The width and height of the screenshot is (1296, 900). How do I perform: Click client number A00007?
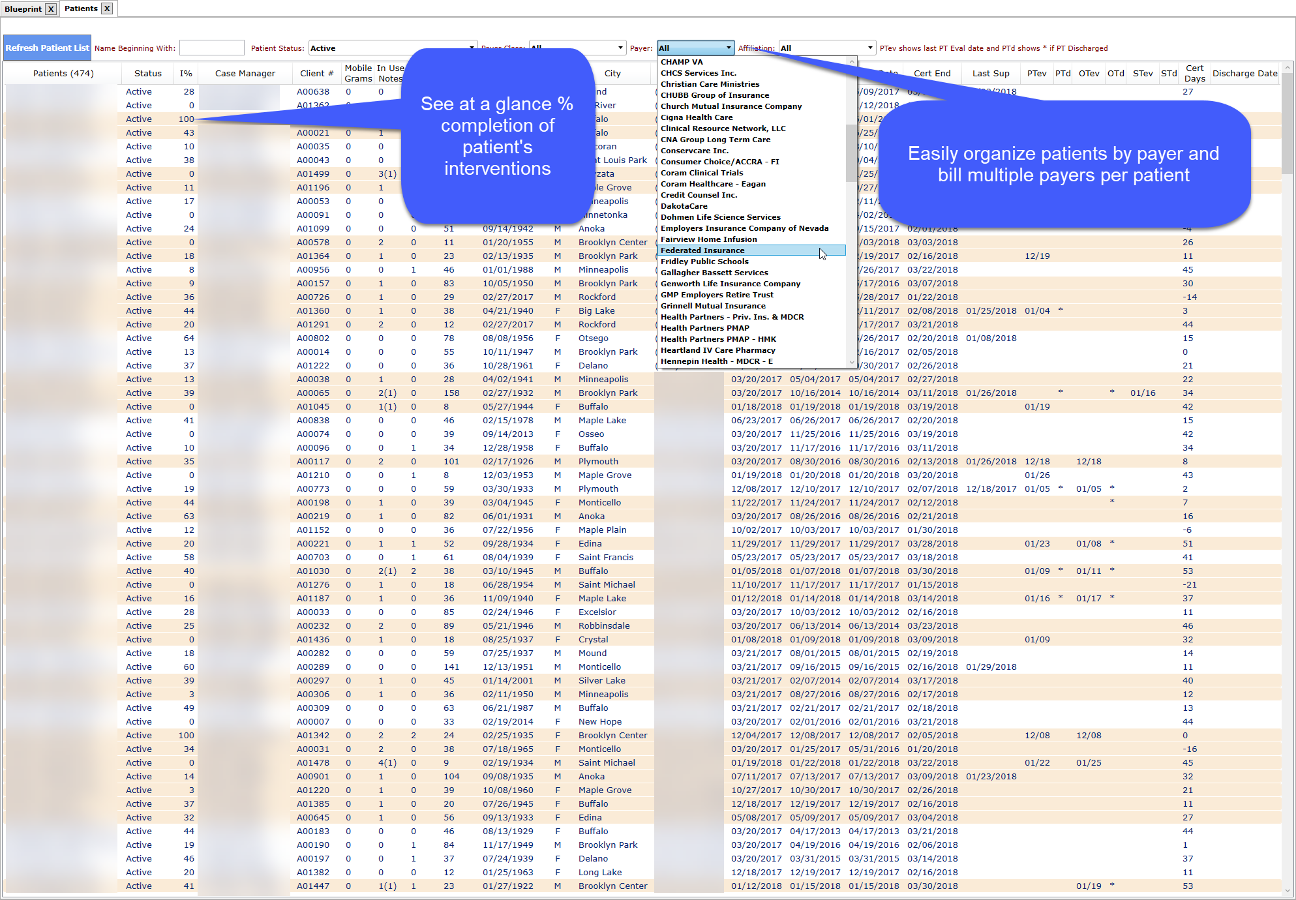coord(313,722)
